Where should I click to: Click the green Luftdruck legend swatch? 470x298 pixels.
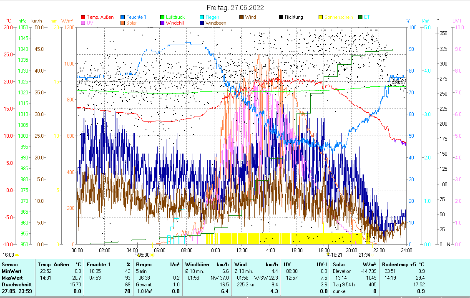click(x=162, y=17)
